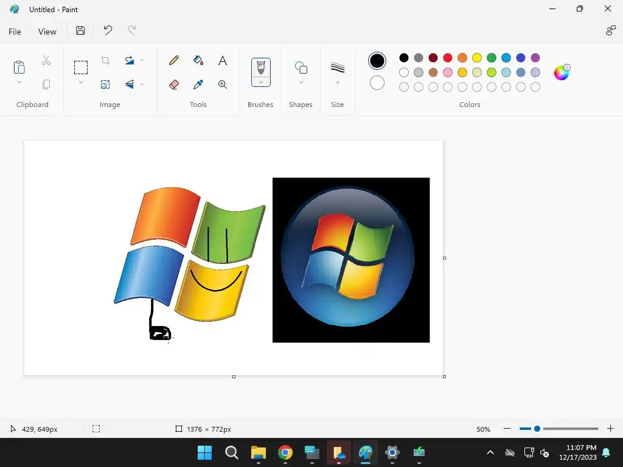
Task: Expand the Selection options chevron
Action: pos(81,83)
